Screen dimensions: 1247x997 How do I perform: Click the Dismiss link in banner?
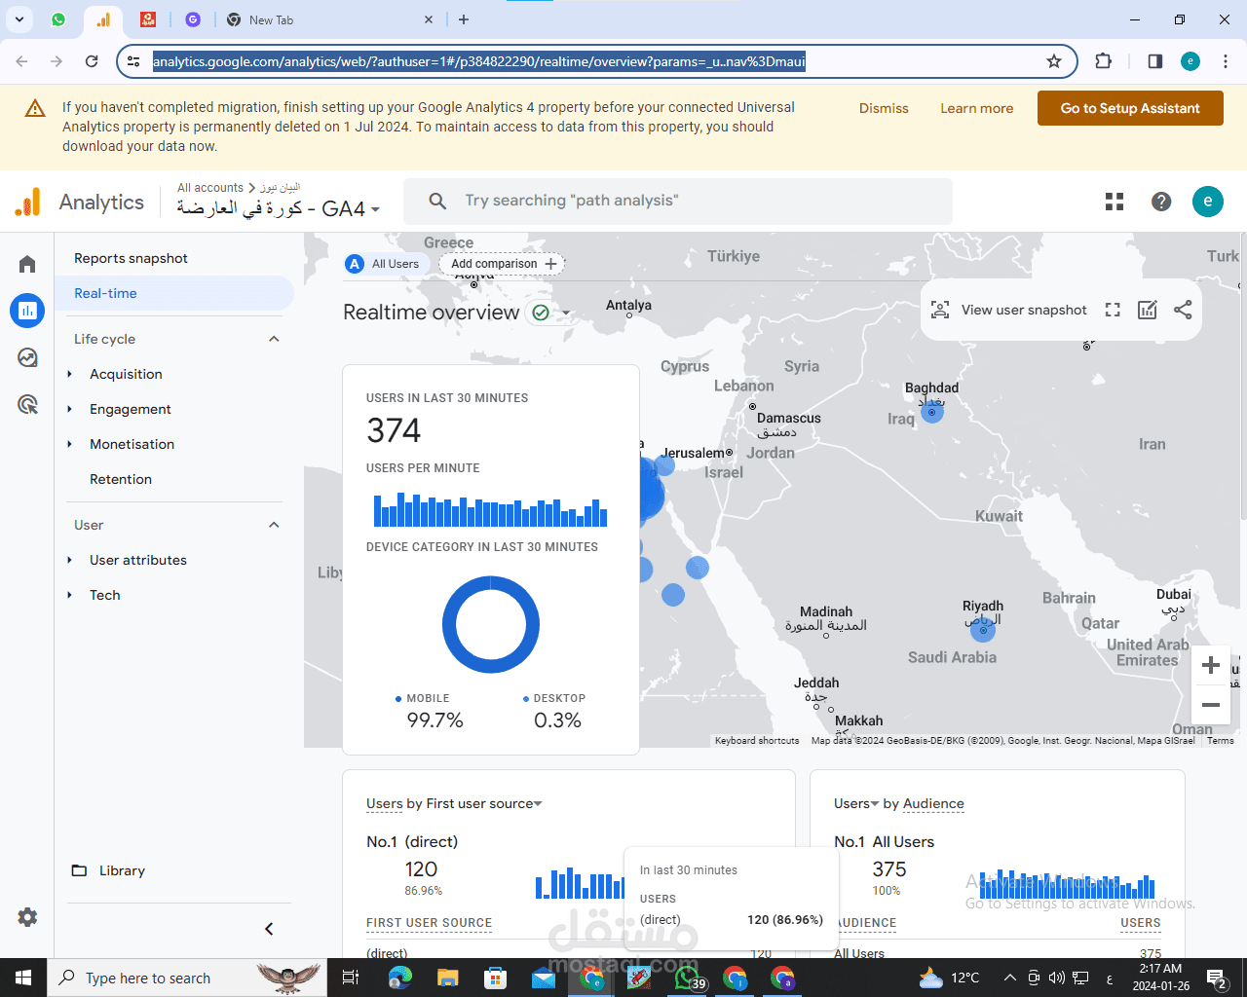click(884, 108)
